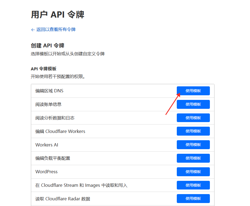Viewport: 250px width, 206px height.
Task: Select the Workers AI 使用模板 button
Action: [x=193, y=145]
